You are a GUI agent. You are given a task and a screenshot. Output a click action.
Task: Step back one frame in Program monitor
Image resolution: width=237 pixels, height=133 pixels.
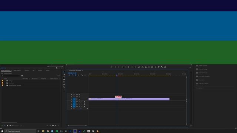(126, 67)
